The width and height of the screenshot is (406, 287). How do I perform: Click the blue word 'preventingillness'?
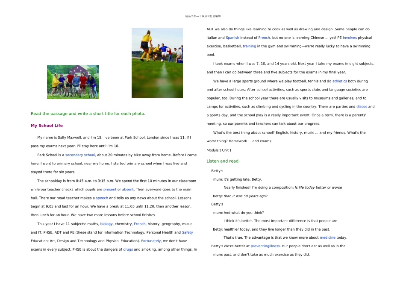[x=265, y=246]
